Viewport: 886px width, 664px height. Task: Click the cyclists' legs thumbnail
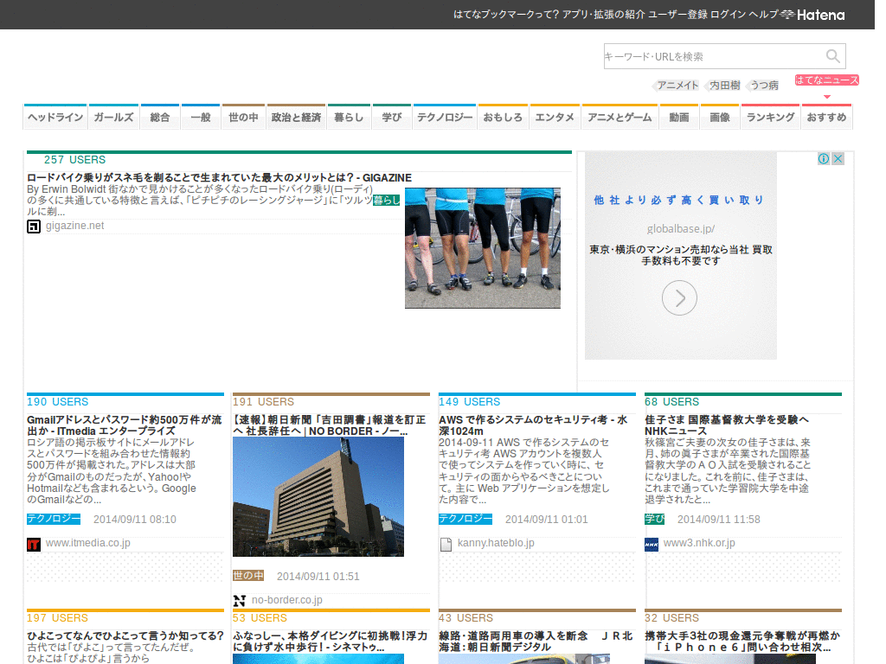(483, 248)
